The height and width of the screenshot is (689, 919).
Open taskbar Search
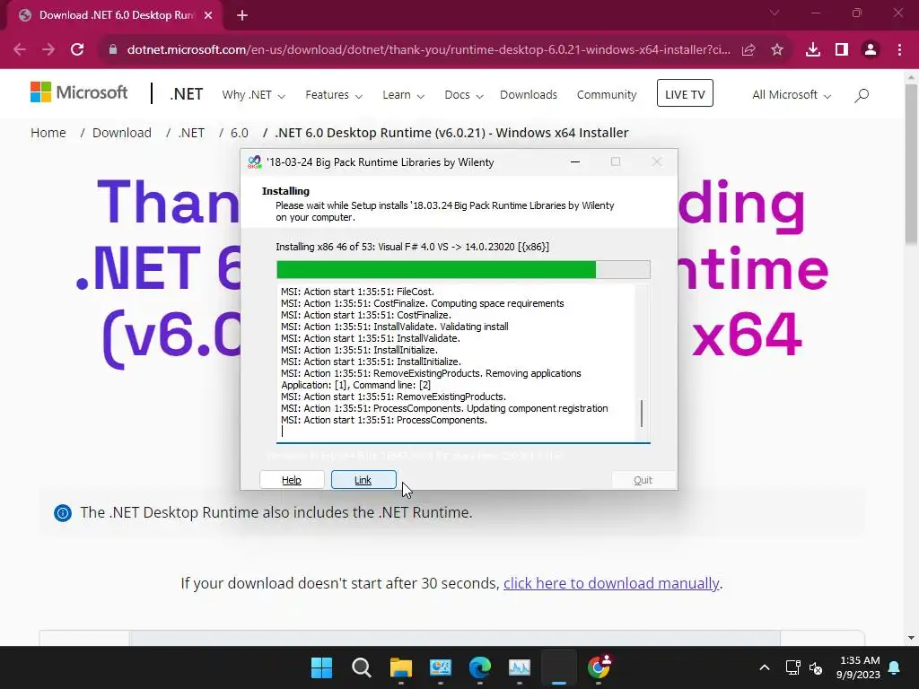[362, 667]
